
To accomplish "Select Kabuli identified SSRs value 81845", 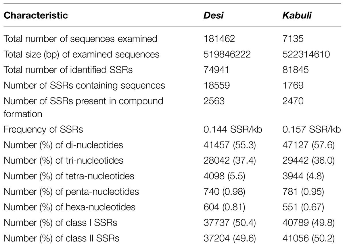I will point(296,70).
